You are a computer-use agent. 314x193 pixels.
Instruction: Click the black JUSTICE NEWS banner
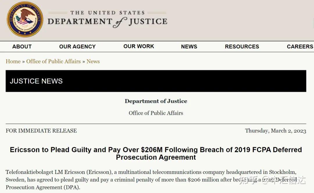[156, 81]
